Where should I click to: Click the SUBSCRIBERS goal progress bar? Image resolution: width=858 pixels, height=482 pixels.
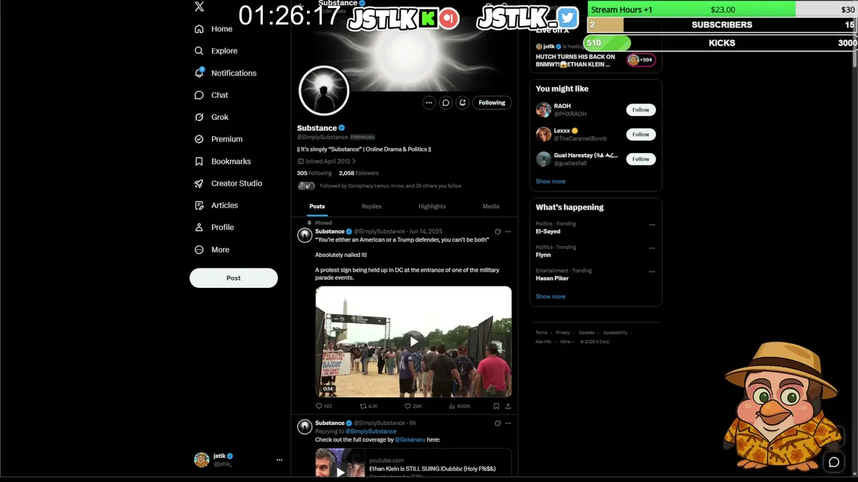pyautogui.click(x=723, y=25)
